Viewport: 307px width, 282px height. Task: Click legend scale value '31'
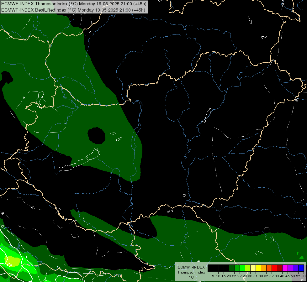[256, 276]
